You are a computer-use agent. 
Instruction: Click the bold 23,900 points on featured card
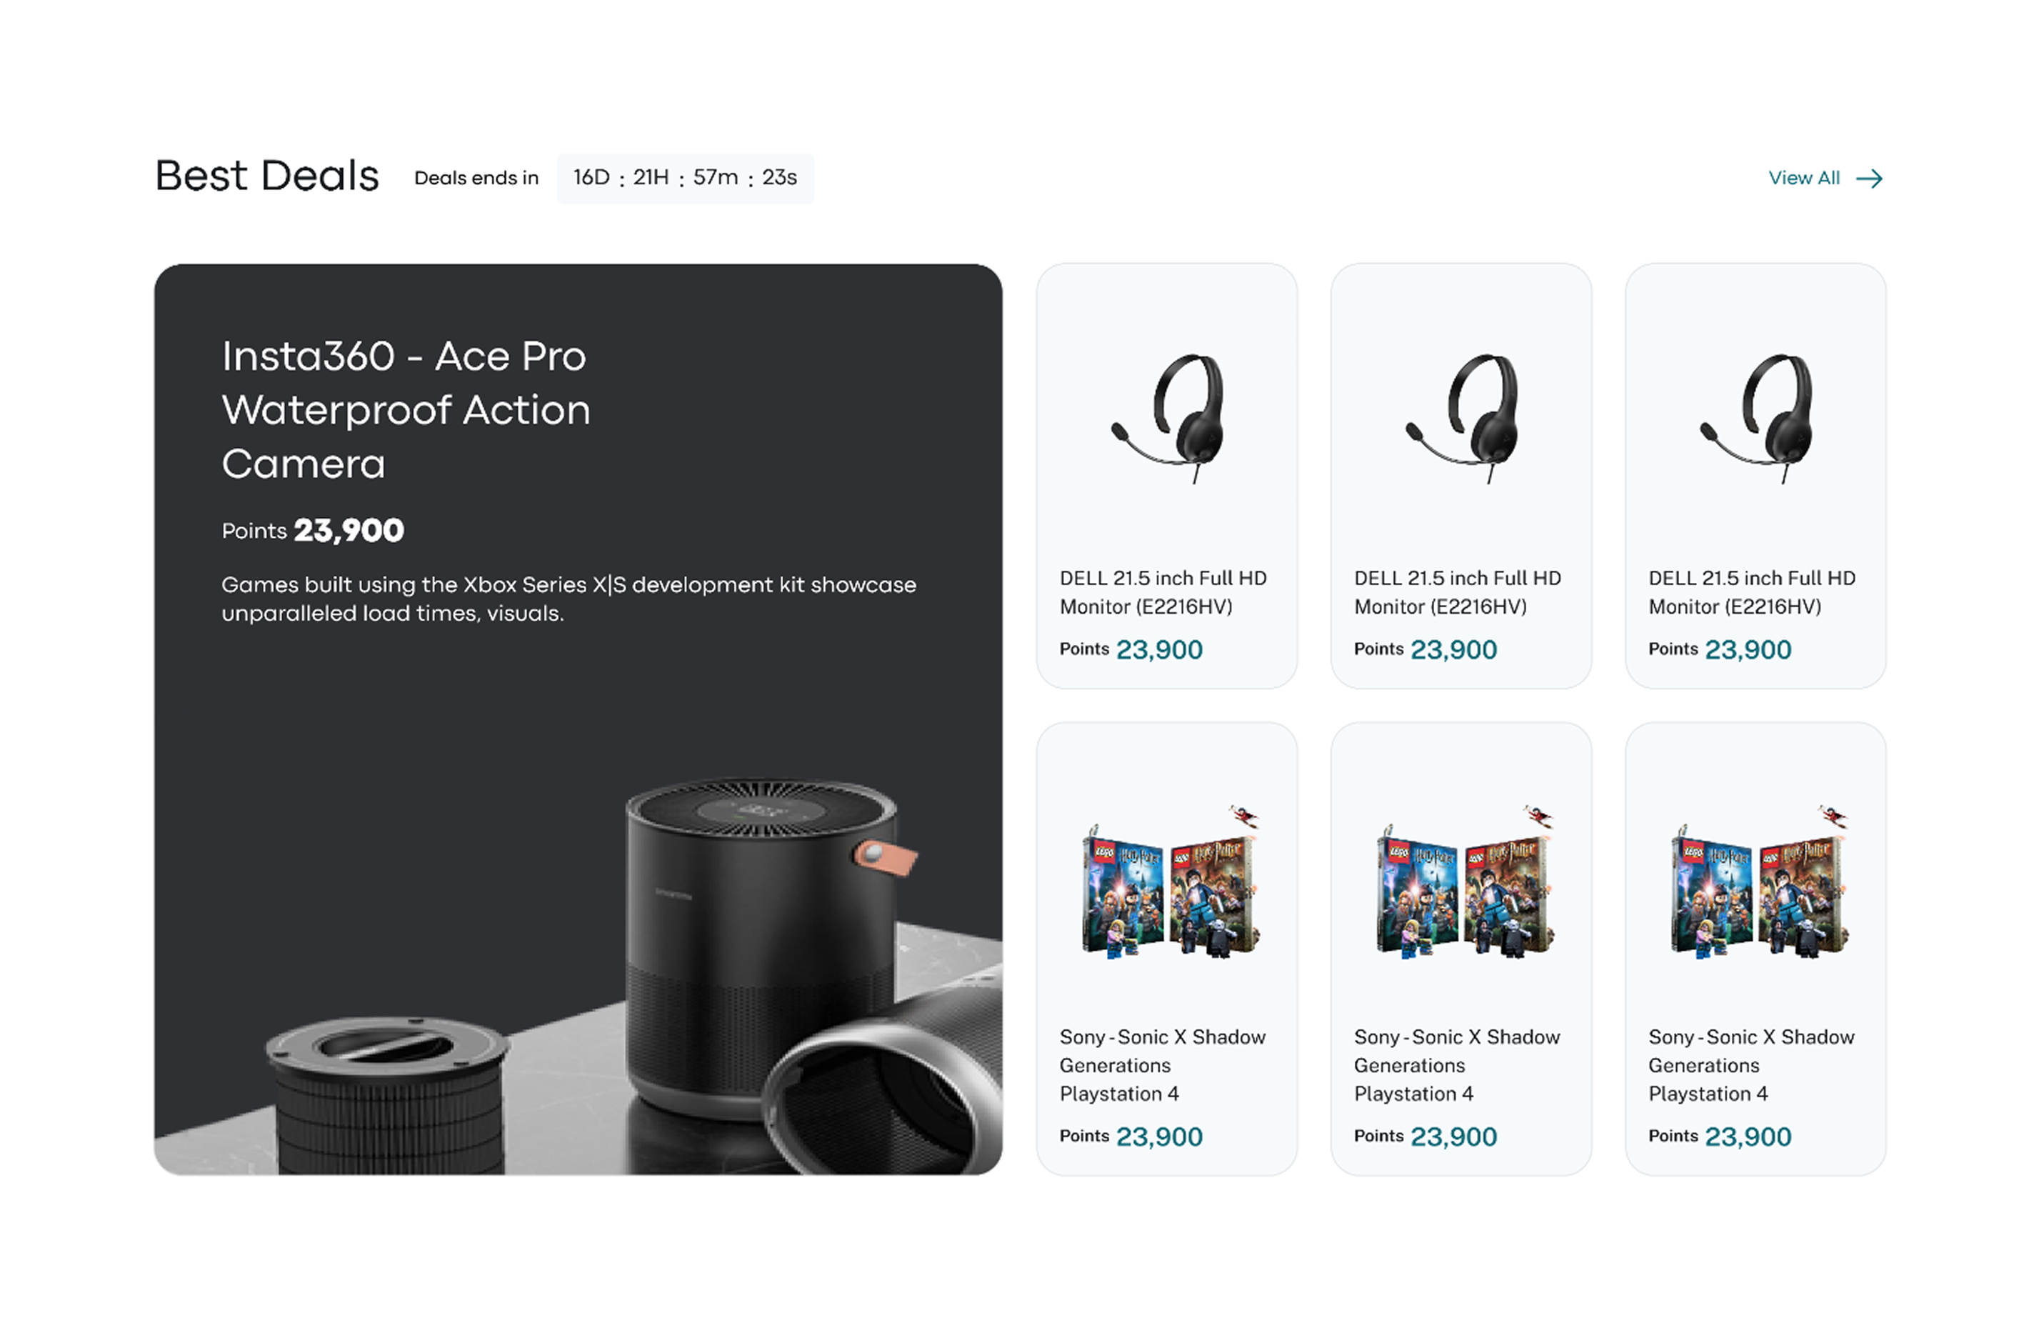pos(349,530)
